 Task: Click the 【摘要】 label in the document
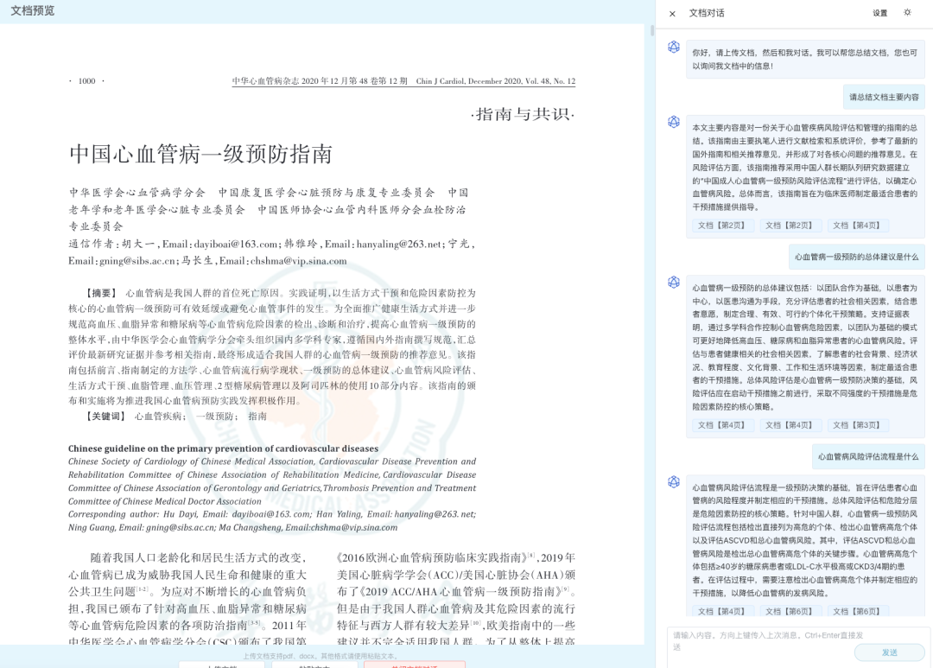tap(100, 293)
